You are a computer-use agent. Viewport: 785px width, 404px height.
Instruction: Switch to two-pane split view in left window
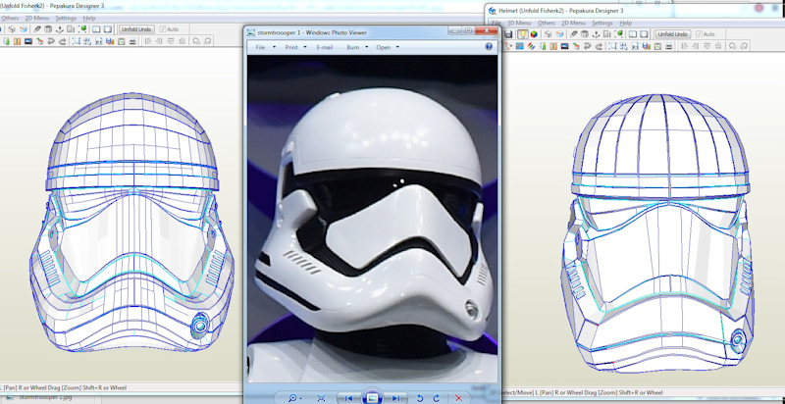(x=96, y=29)
